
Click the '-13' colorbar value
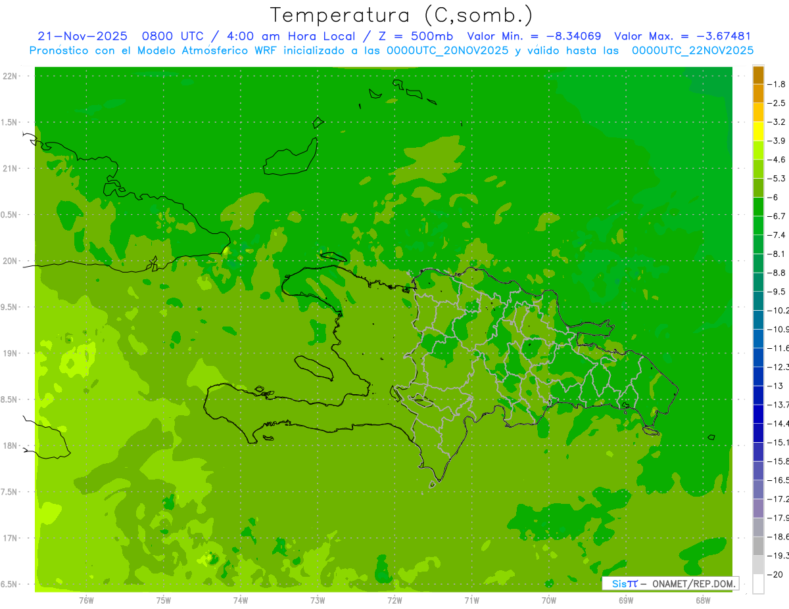pyautogui.click(x=775, y=385)
